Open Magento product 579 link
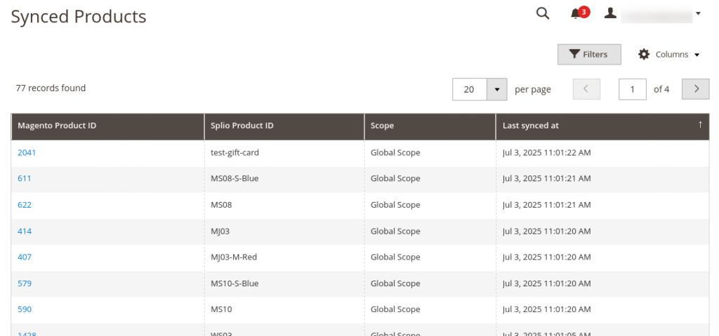Screen dimensions: 719x336 pos(25,283)
